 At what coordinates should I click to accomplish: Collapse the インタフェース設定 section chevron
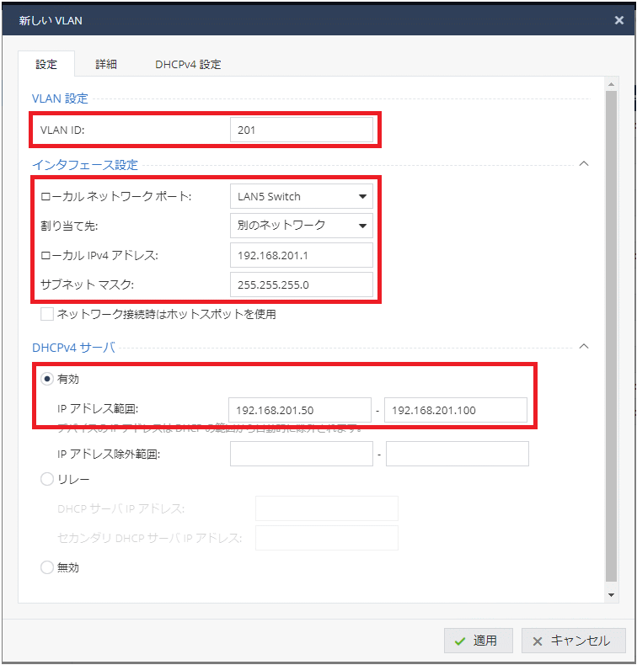pos(584,164)
